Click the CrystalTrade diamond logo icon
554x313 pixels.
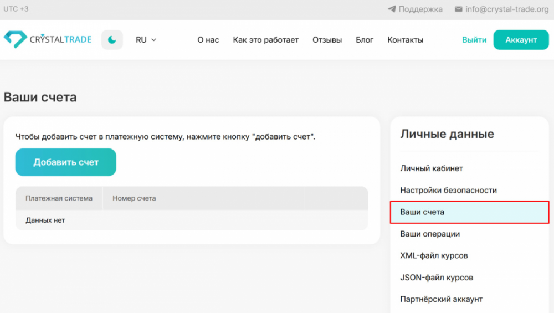(14, 40)
